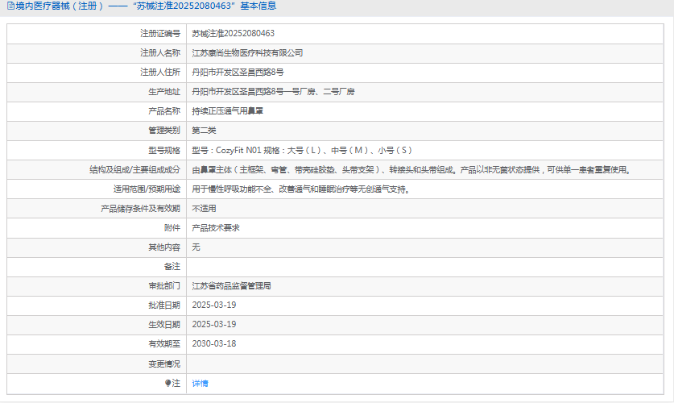Viewport: 674px width, 403px height.
Task: Select the page title text 基本信息
Action: pos(258,6)
